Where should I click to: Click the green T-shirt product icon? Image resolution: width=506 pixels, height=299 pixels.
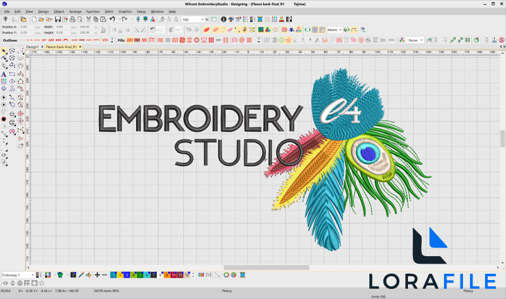(x=59, y=275)
